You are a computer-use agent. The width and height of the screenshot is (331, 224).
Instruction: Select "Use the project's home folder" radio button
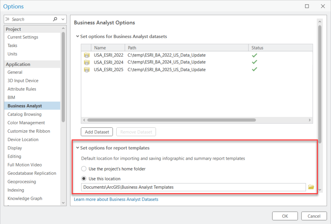84,169
